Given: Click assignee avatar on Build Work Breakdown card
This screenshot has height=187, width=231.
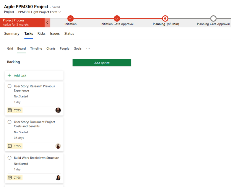Looking at the screenshot, I should (58, 178).
